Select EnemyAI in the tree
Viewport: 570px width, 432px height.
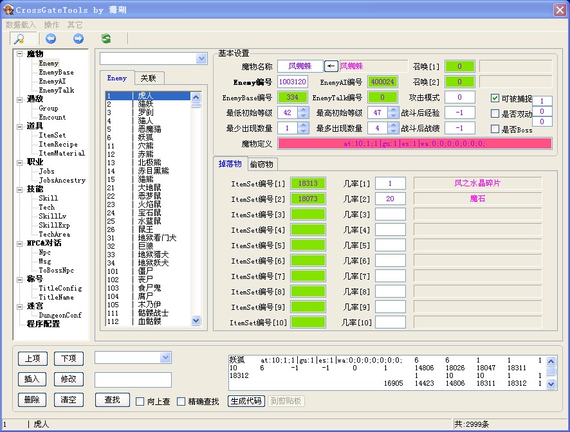(x=52, y=82)
